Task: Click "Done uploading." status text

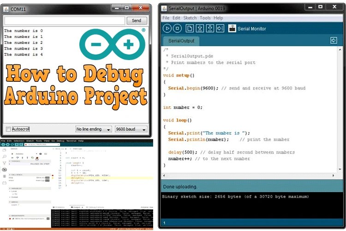Action: (180, 187)
